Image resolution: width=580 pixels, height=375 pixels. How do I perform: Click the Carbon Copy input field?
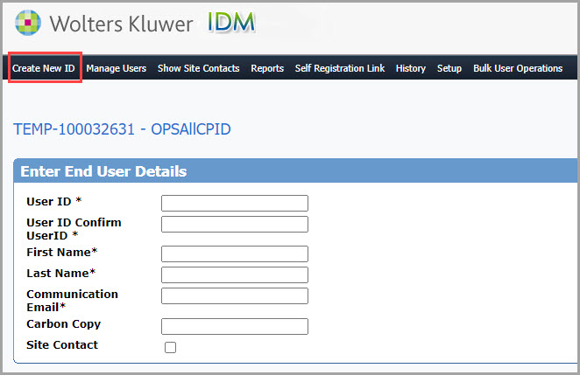pos(235,326)
